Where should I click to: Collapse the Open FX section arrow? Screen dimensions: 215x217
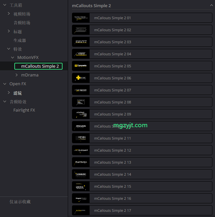pyautogui.click(x=5, y=84)
